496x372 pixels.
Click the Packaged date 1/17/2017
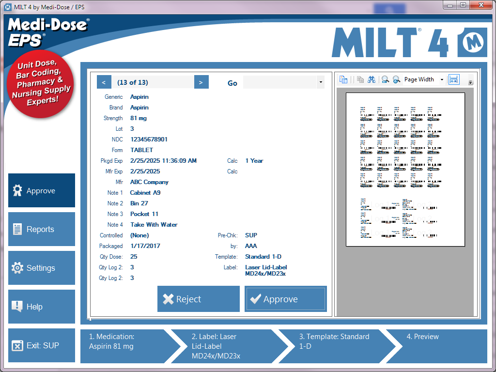coord(145,246)
